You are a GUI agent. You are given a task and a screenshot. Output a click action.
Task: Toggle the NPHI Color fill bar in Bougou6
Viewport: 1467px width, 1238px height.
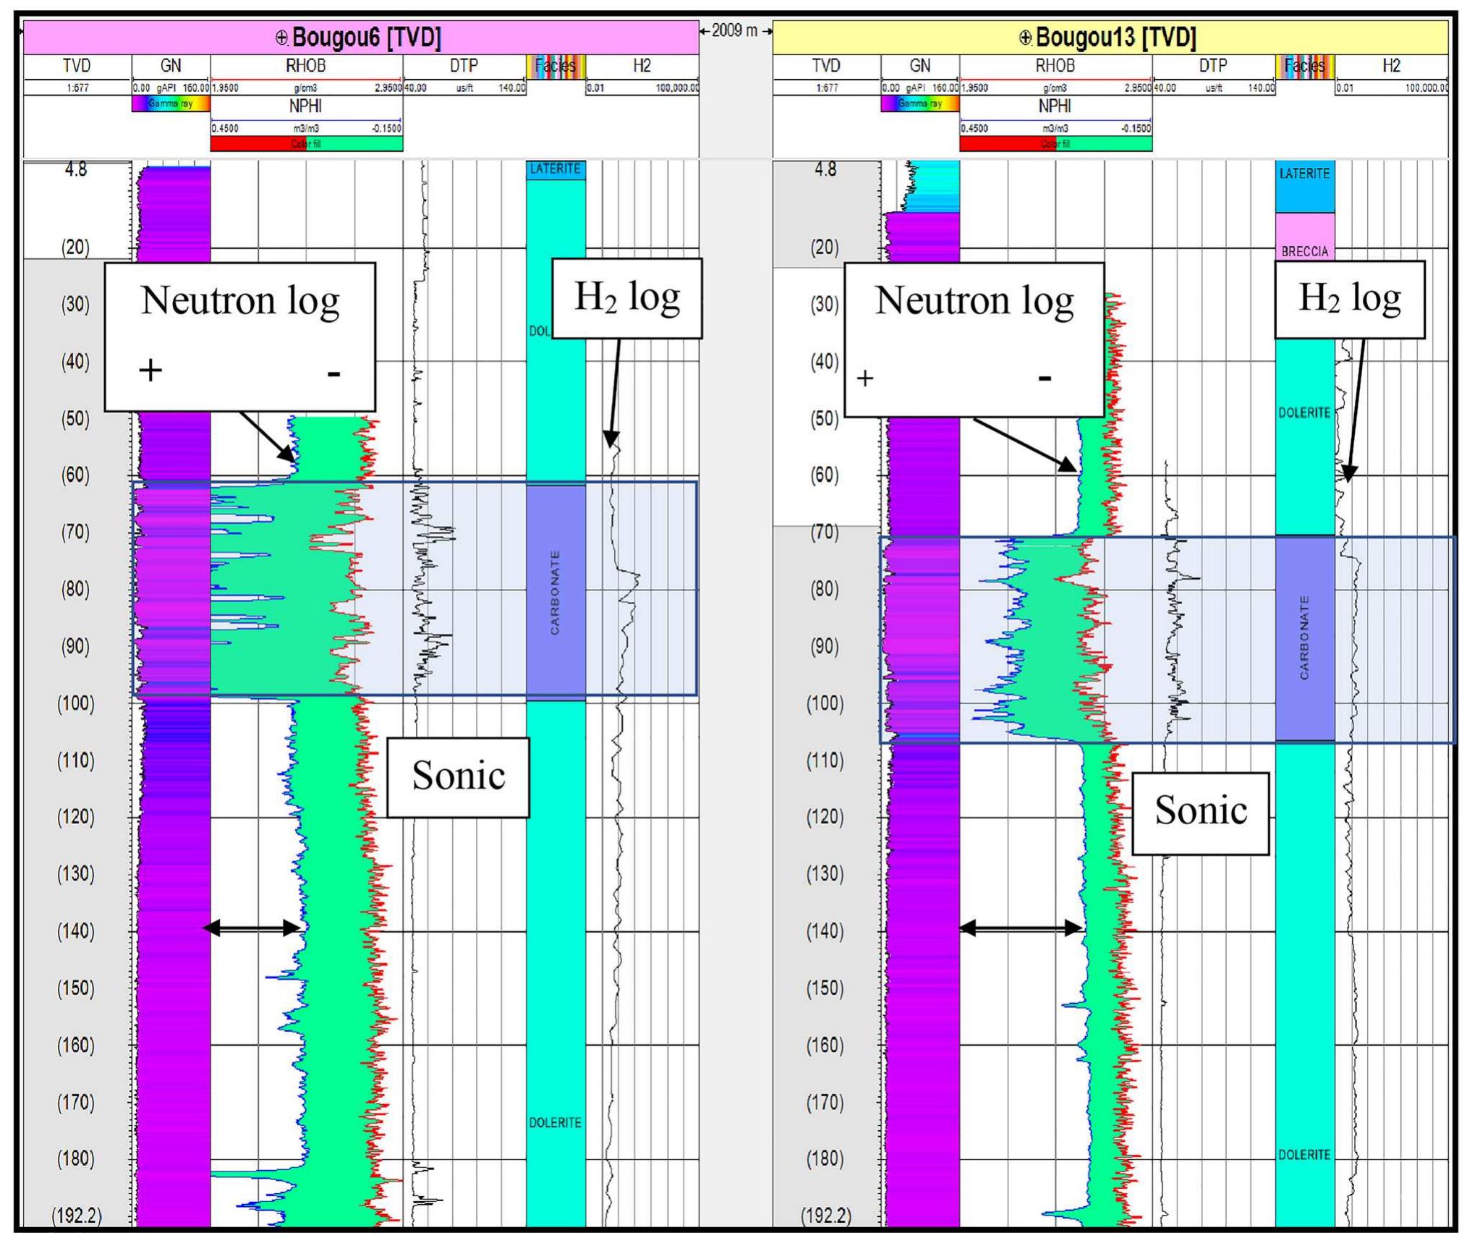307,145
